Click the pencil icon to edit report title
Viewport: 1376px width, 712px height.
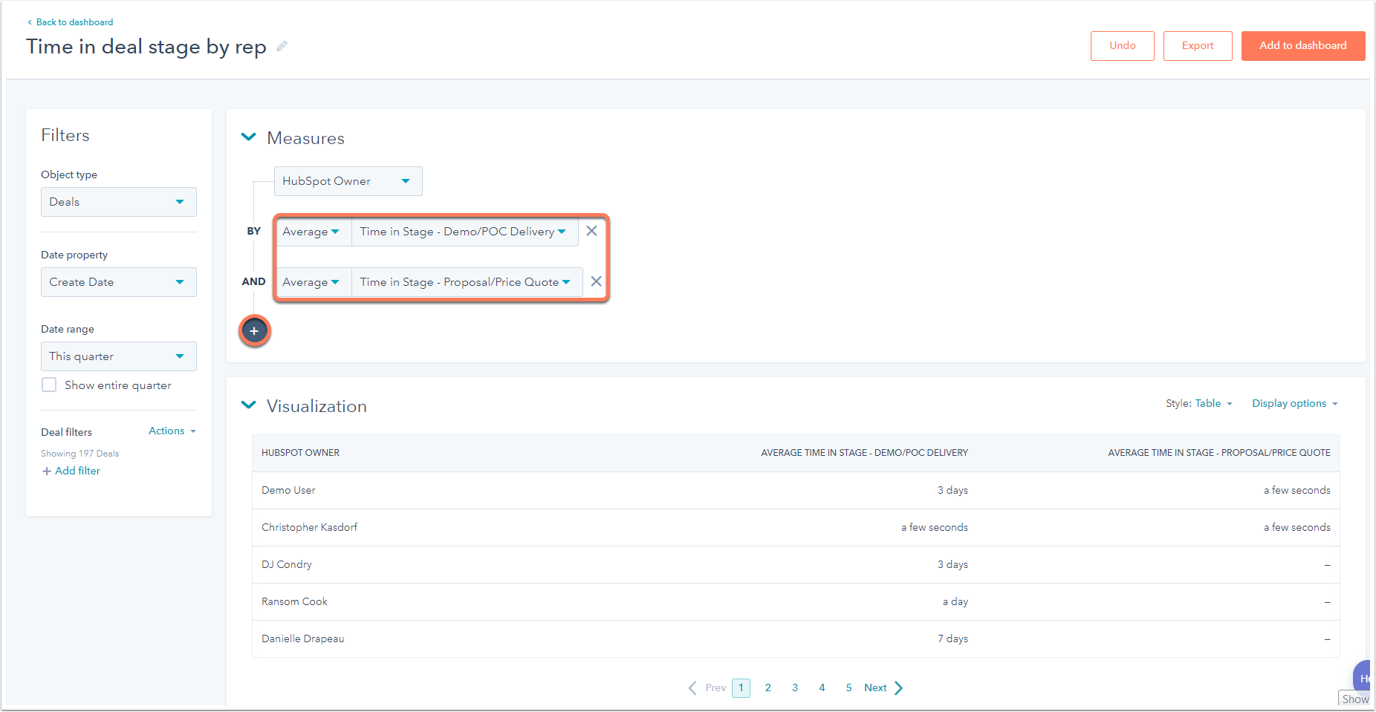[282, 47]
